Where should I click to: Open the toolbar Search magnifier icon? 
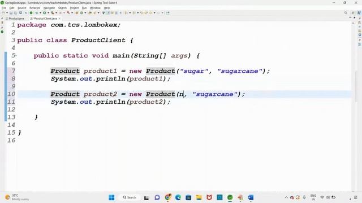tap(346, 13)
